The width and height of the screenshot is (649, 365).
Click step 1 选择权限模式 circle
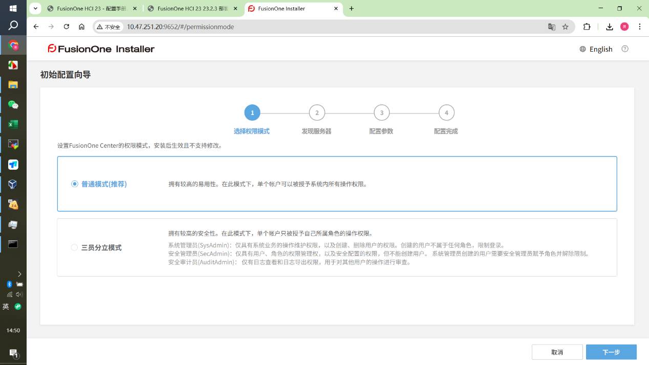point(252,113)
